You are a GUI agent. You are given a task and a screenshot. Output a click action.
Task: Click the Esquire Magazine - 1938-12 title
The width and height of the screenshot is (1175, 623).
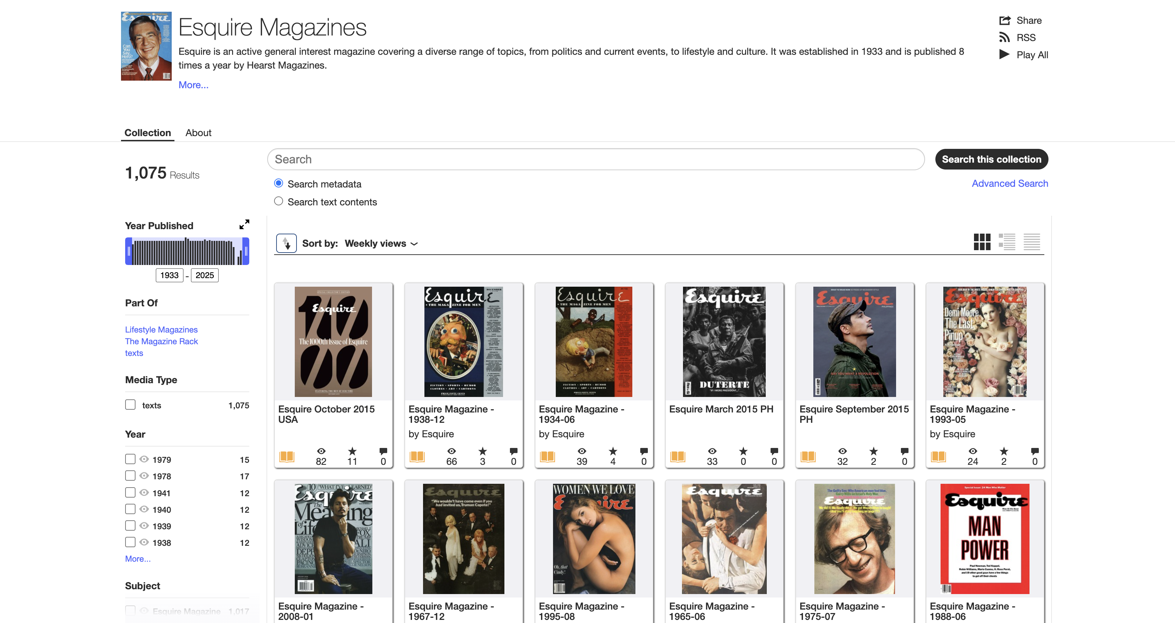pyautogui.click(x=451, y=414)
